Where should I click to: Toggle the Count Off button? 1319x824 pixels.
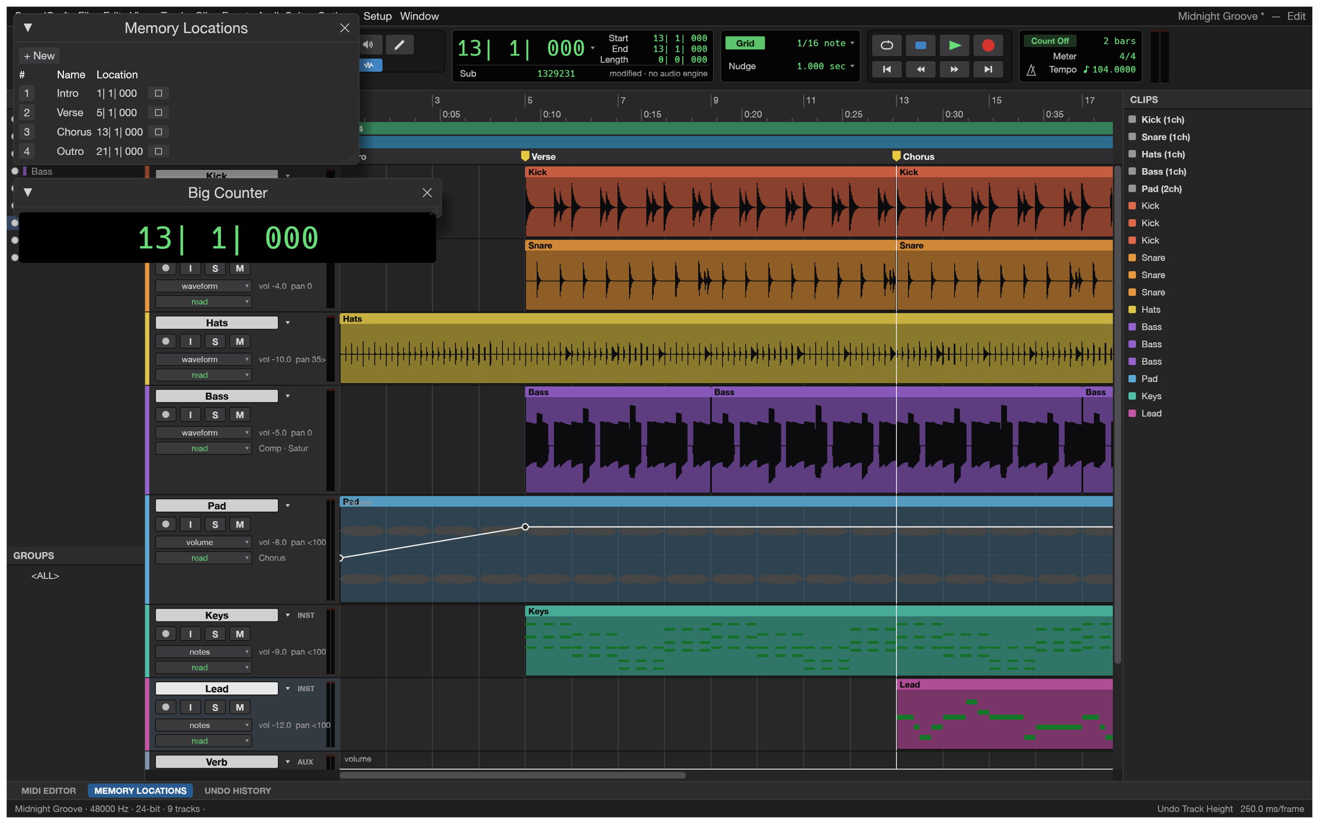click(x=1050, y=41)
